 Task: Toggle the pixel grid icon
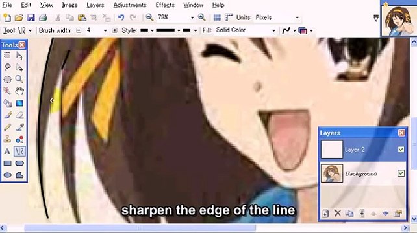click(217, 17)
